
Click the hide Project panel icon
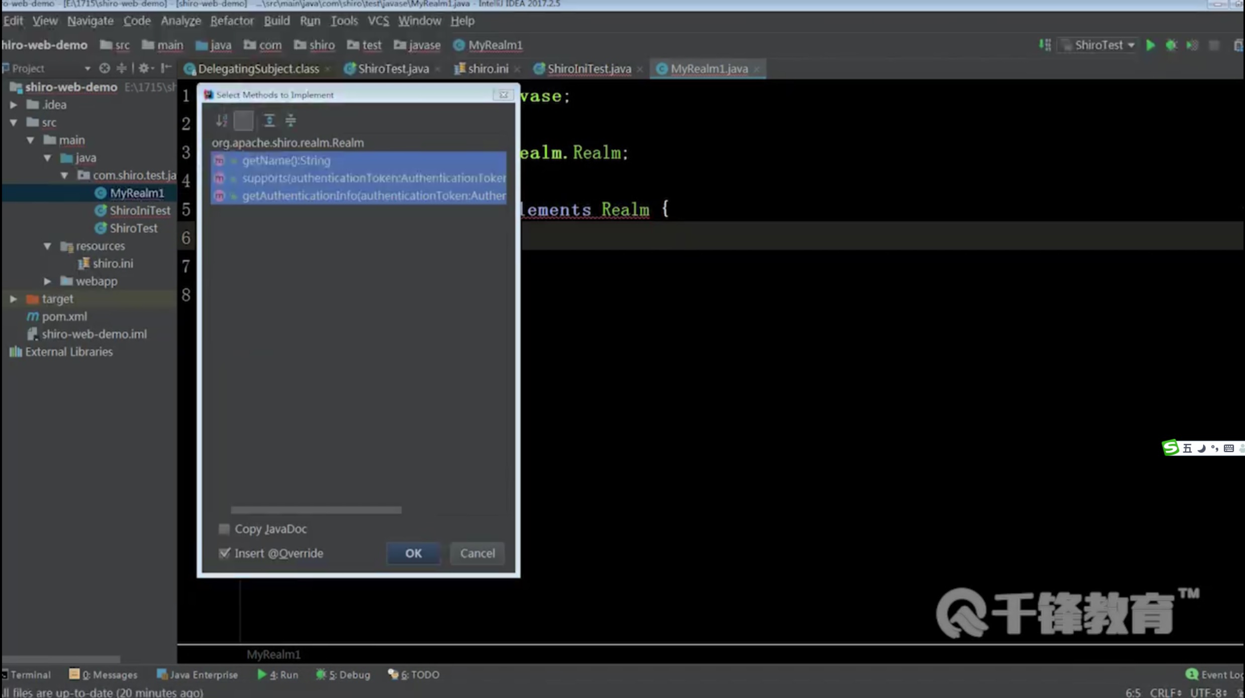(x=166, y=68)
